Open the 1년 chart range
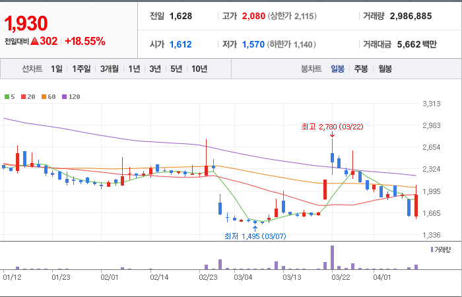The width and height of the screenshot is (462, 297). 134,69
